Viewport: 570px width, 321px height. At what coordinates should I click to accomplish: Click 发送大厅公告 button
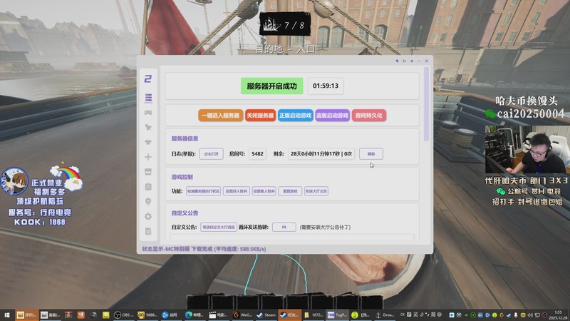(316, 191)
